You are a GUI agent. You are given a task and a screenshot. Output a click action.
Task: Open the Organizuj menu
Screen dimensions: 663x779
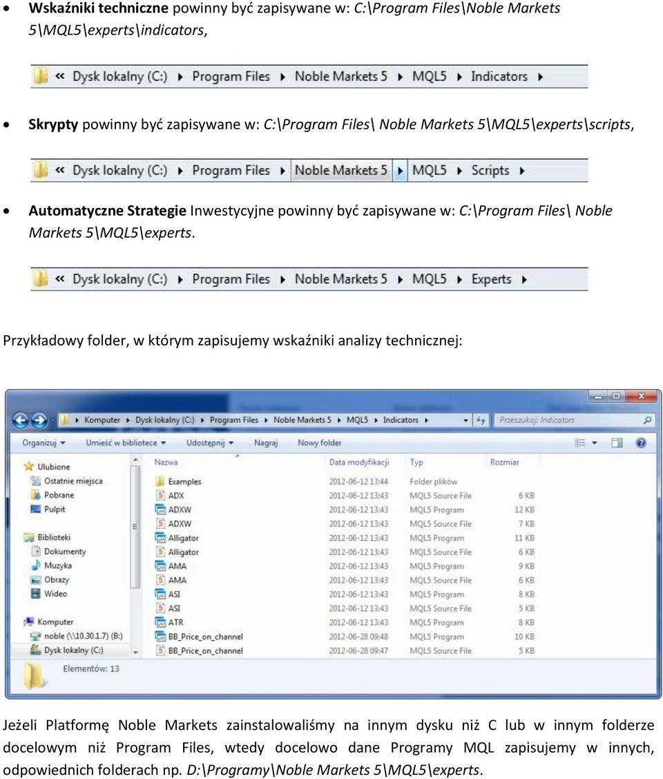pyautogui.click(x=44, y=442)
